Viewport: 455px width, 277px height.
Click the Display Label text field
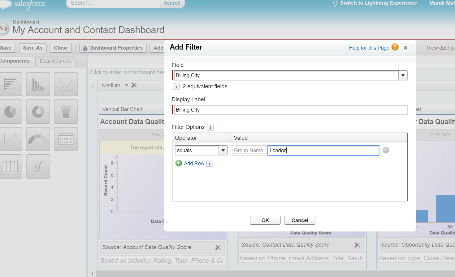pyautogui.click(x=290, y=110)
